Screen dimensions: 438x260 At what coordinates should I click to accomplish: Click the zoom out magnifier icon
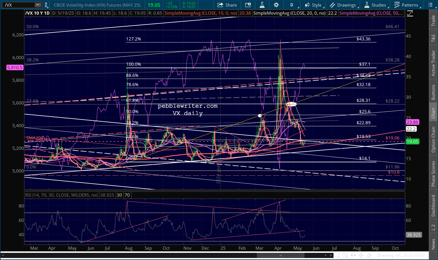[338, 255]
